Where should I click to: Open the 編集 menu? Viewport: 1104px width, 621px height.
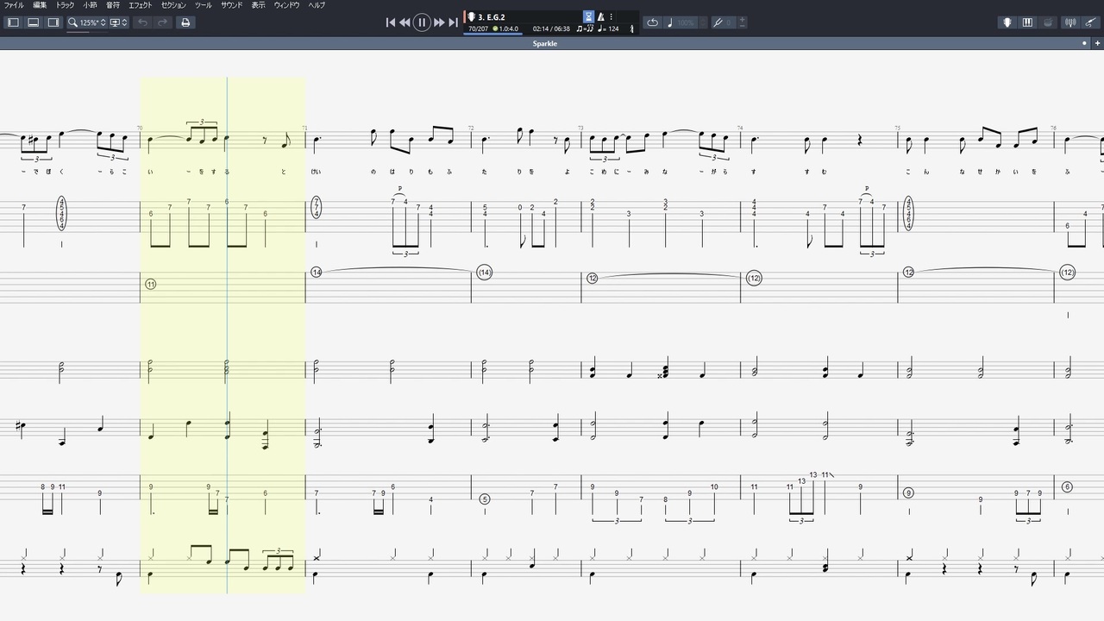click(x=40, y=5)
